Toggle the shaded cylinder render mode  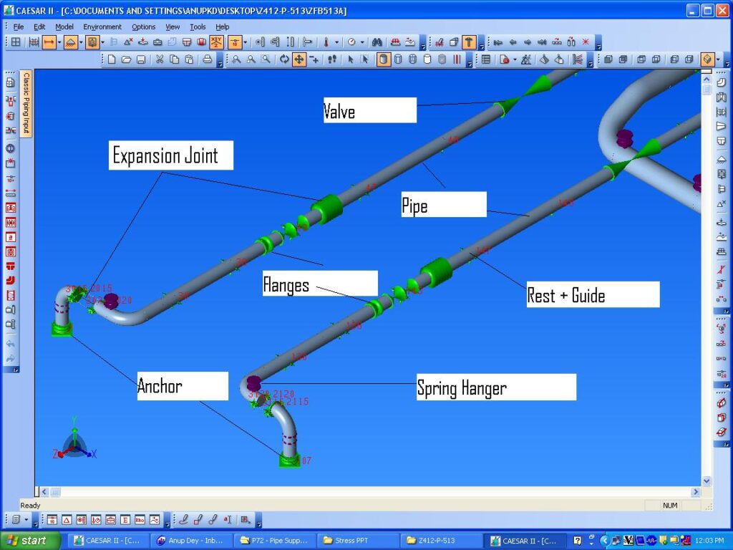pos(384,59)
